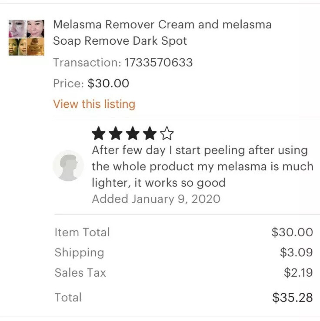This screenshot has height=321, width=320.
Task: Click the fourth filled rating star
Action: [x=150, y=133]
